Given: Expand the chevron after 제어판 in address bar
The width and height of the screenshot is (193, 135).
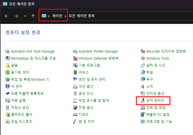Looking at the screenshot, I should point(65,16).
